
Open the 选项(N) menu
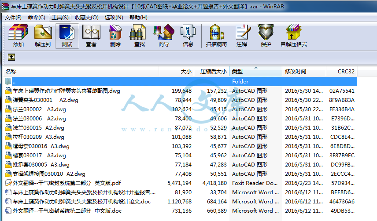pyautogui.click(x=114, y=18)
